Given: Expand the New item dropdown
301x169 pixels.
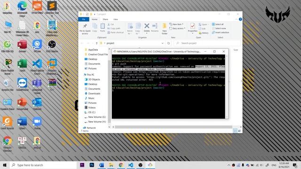Looking at the screenshot, I should 176,24.
